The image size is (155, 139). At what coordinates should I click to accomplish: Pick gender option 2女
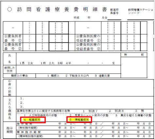pyautogui.click(x=30, y=63)
